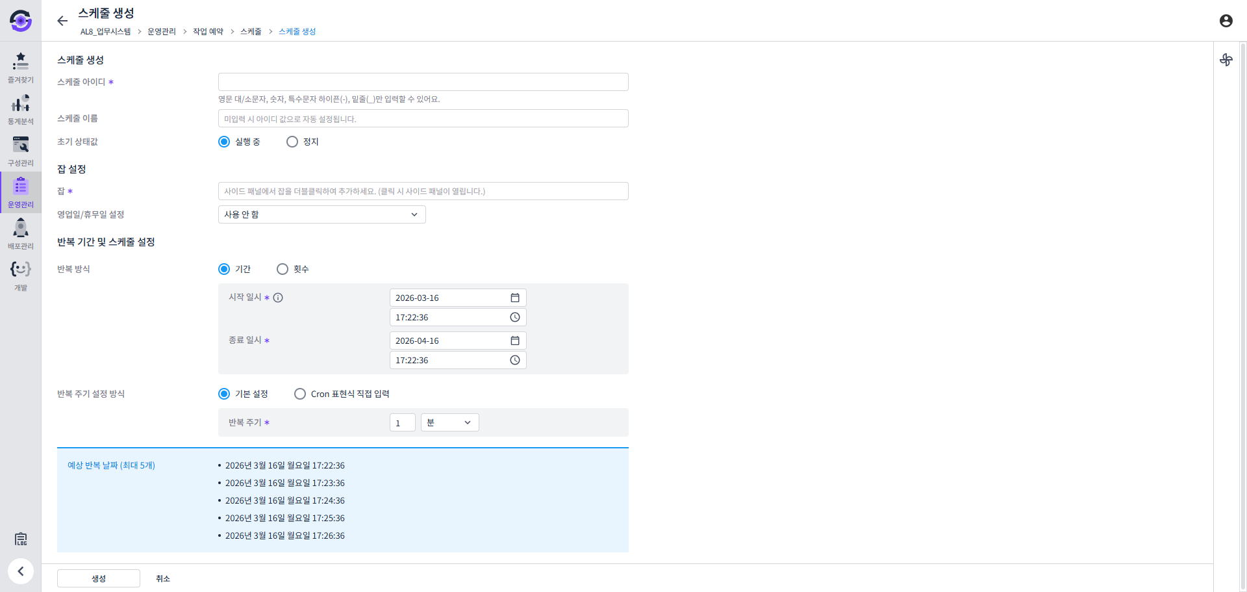Open the clock picker for 종료 일시 time

coord(515,360)
